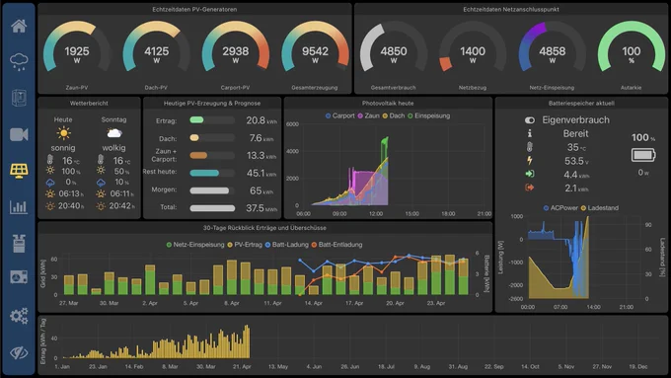
Task: Open the home page from sidebar
Action: tap(19, 26)
